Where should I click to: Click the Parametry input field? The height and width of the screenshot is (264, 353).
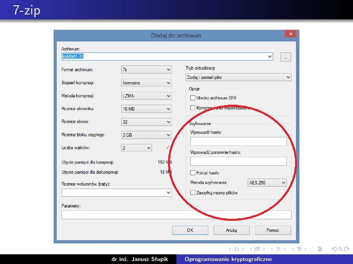[x=176, y=215]
